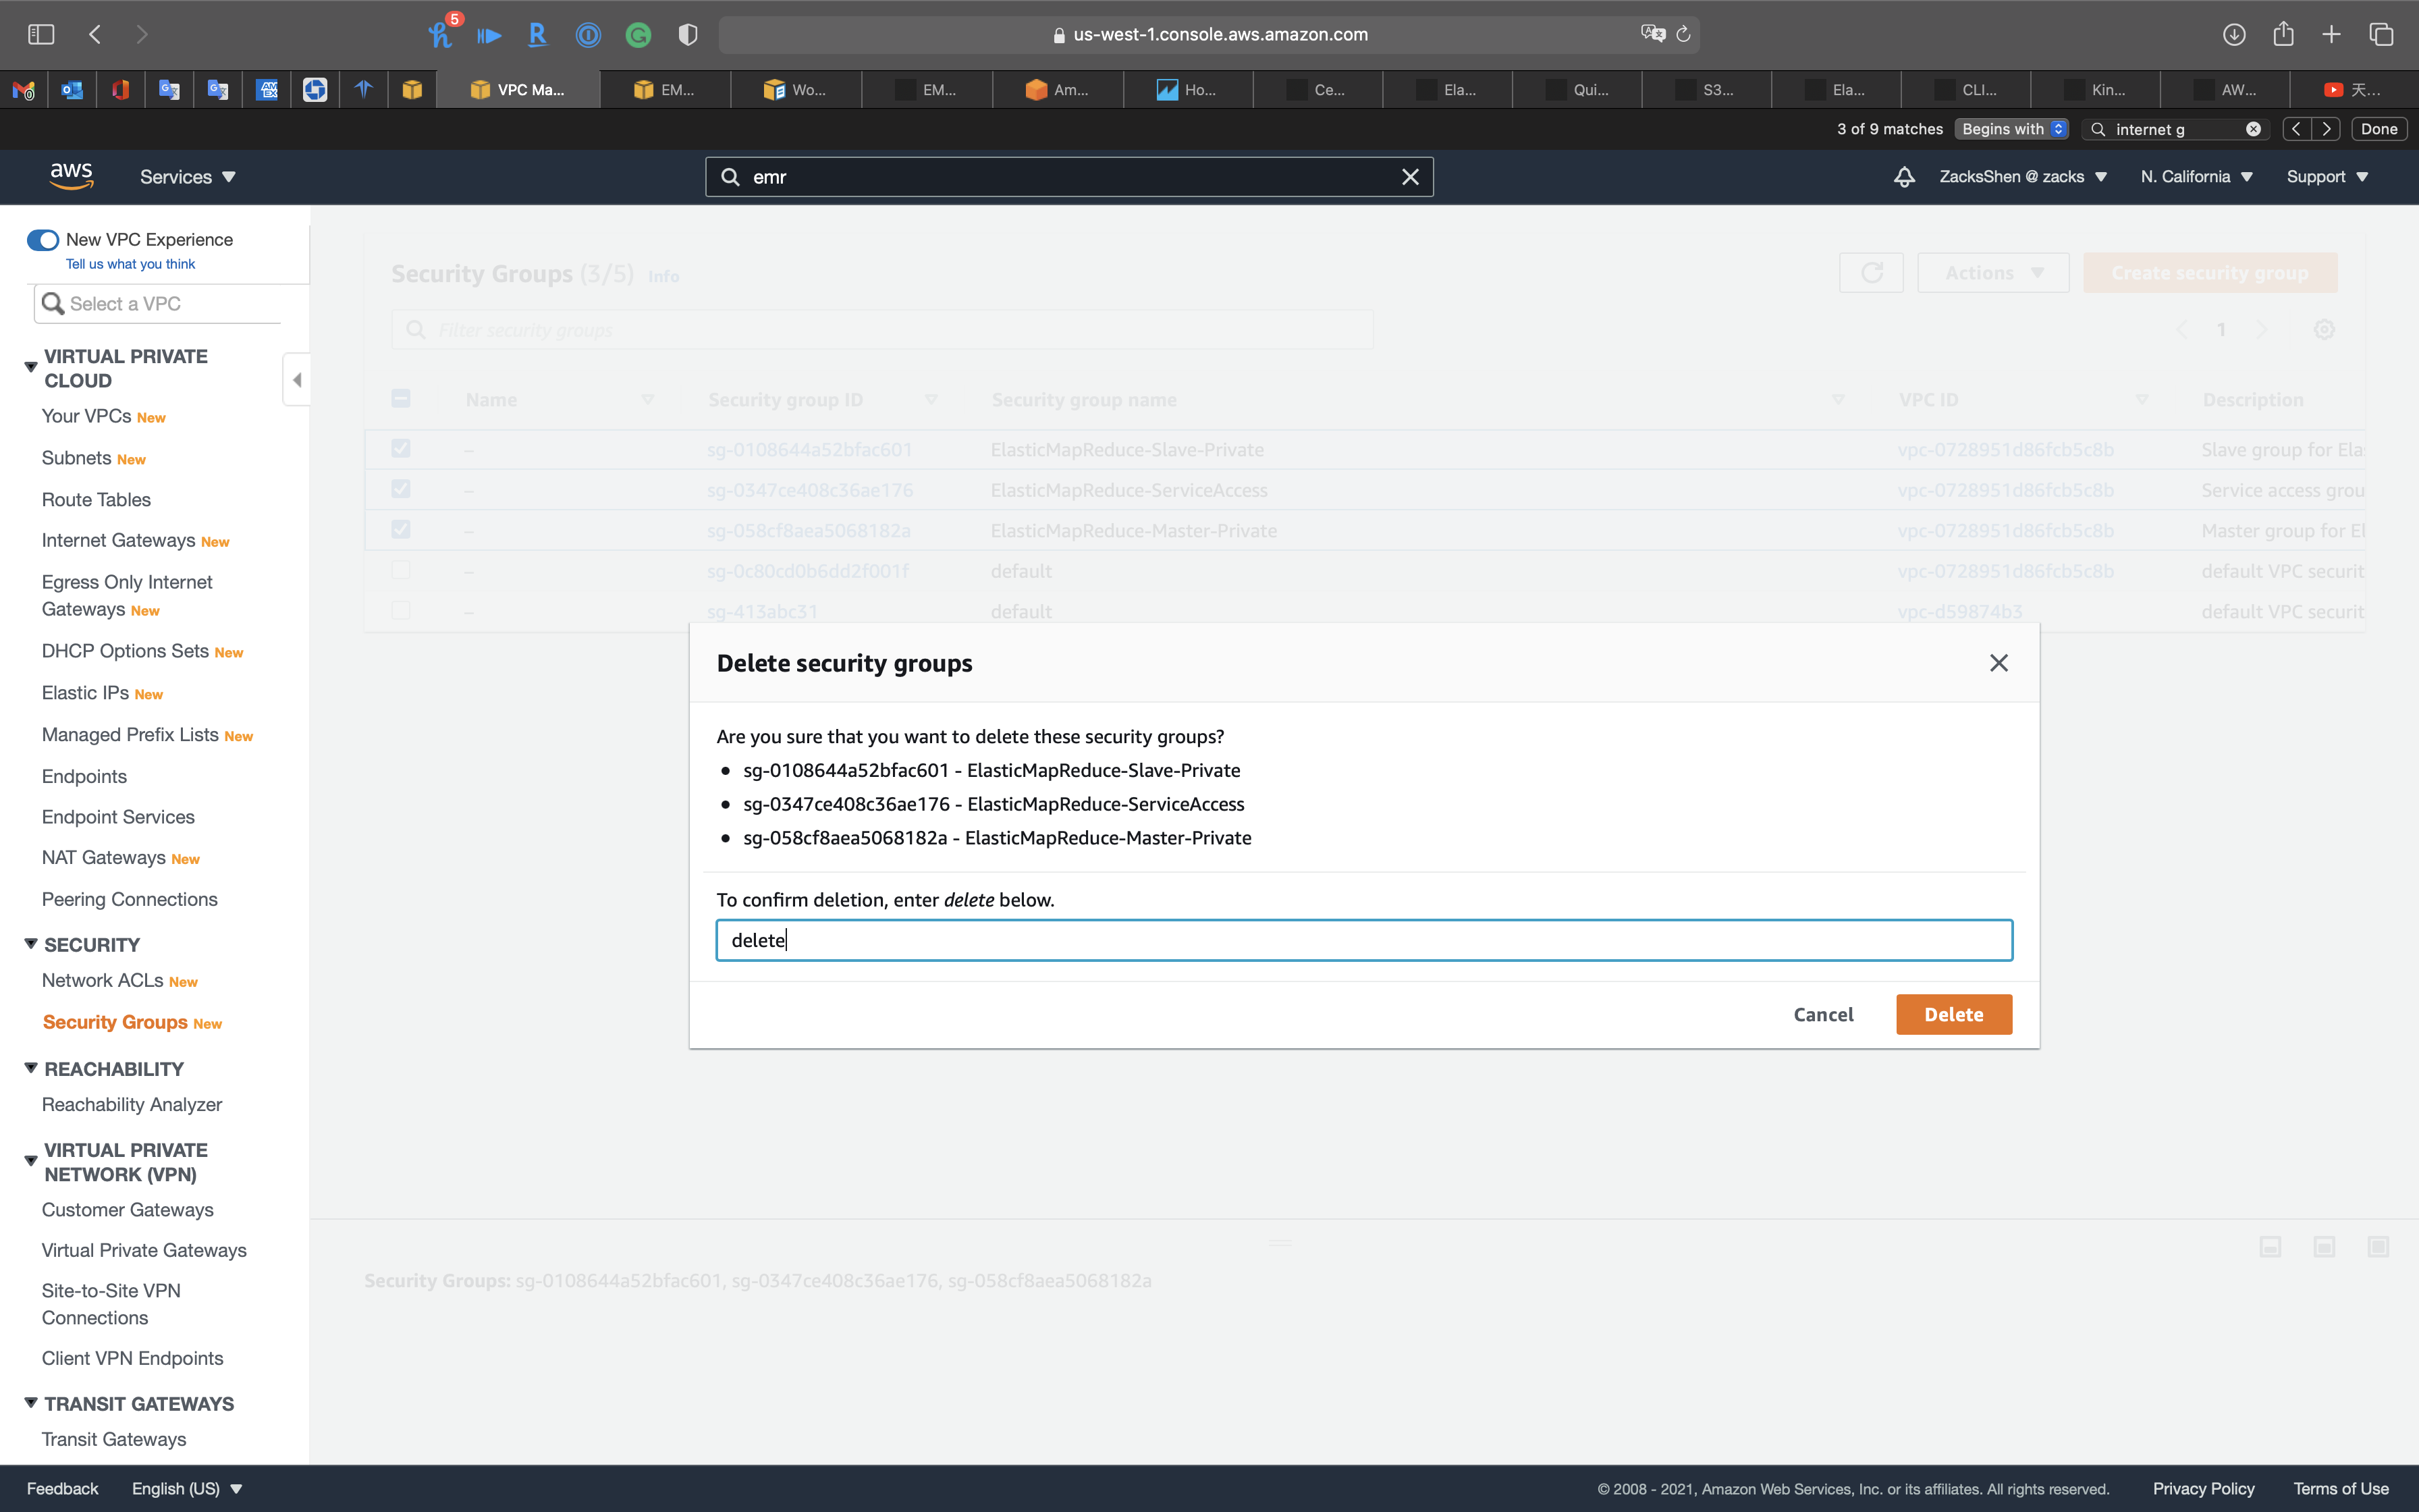Click Cancel in the delete dialog
This screenshot has height=1512, width=2419.
(1823, 1014)
